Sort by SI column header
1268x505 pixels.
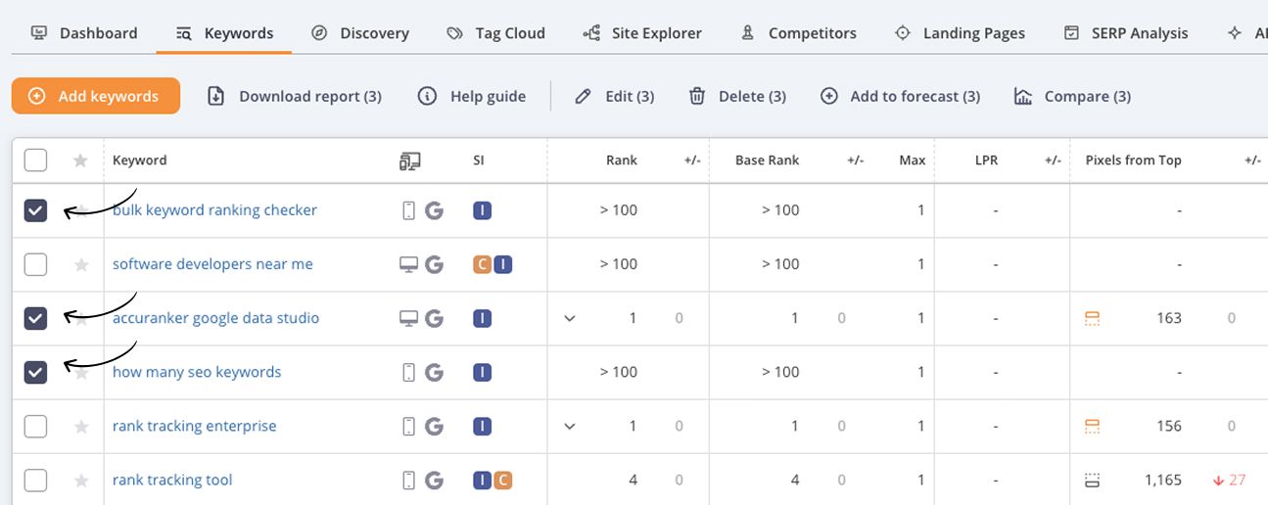point(479,161)
